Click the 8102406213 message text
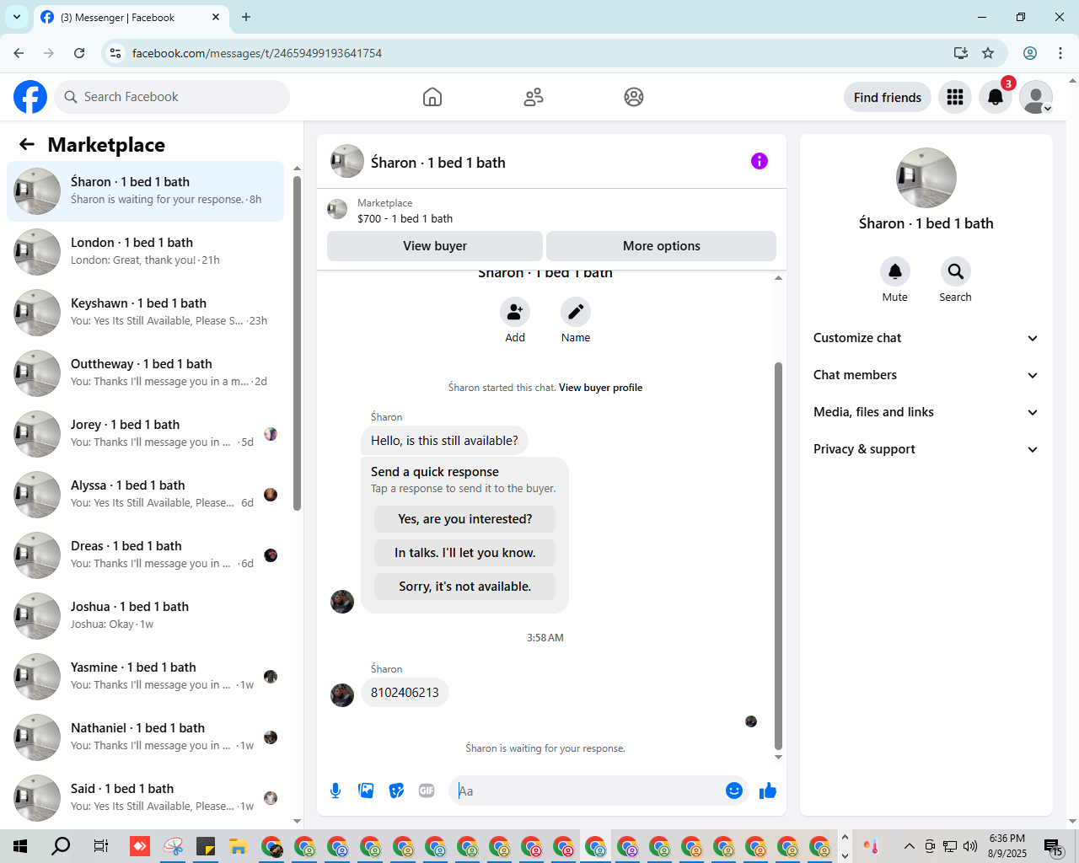This screenshot has height=863, width=1079. 405,693
